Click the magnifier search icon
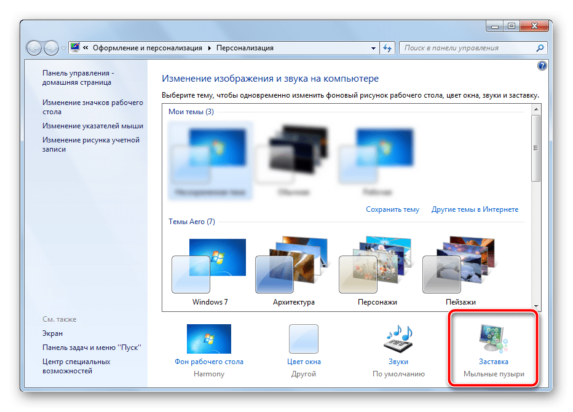Viewport: 573px width, 412px height. click(x=540, y=48)
